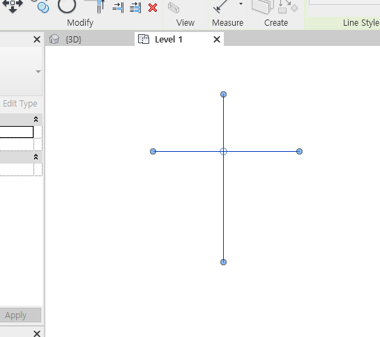Open the Line Style selector box
This screenshot has width=380, height=337.
tap(344, 2)
